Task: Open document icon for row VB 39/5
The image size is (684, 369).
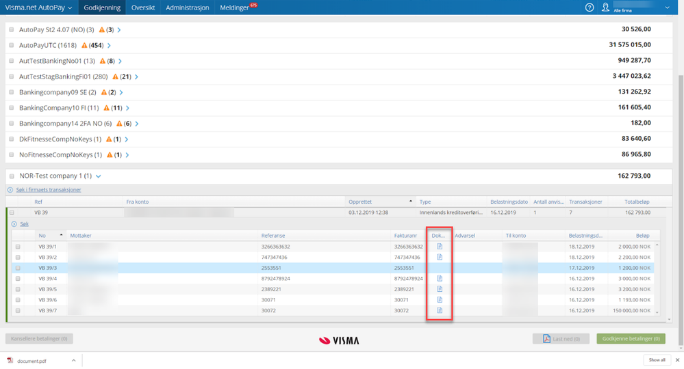Action: (x=440, y=289)
